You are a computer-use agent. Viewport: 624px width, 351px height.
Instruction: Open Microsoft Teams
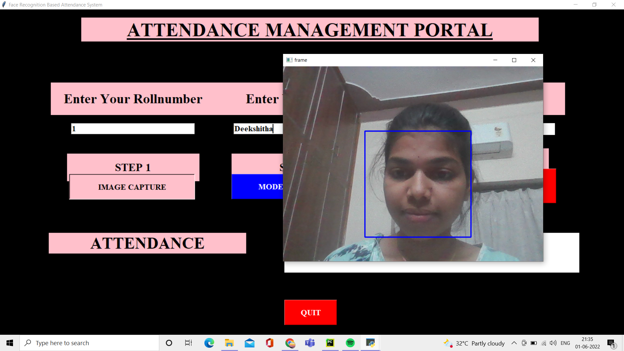310,343
